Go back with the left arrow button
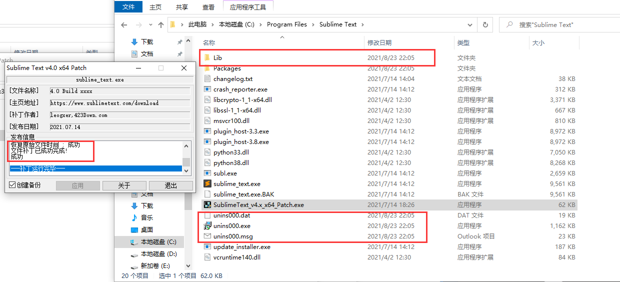 125,24
